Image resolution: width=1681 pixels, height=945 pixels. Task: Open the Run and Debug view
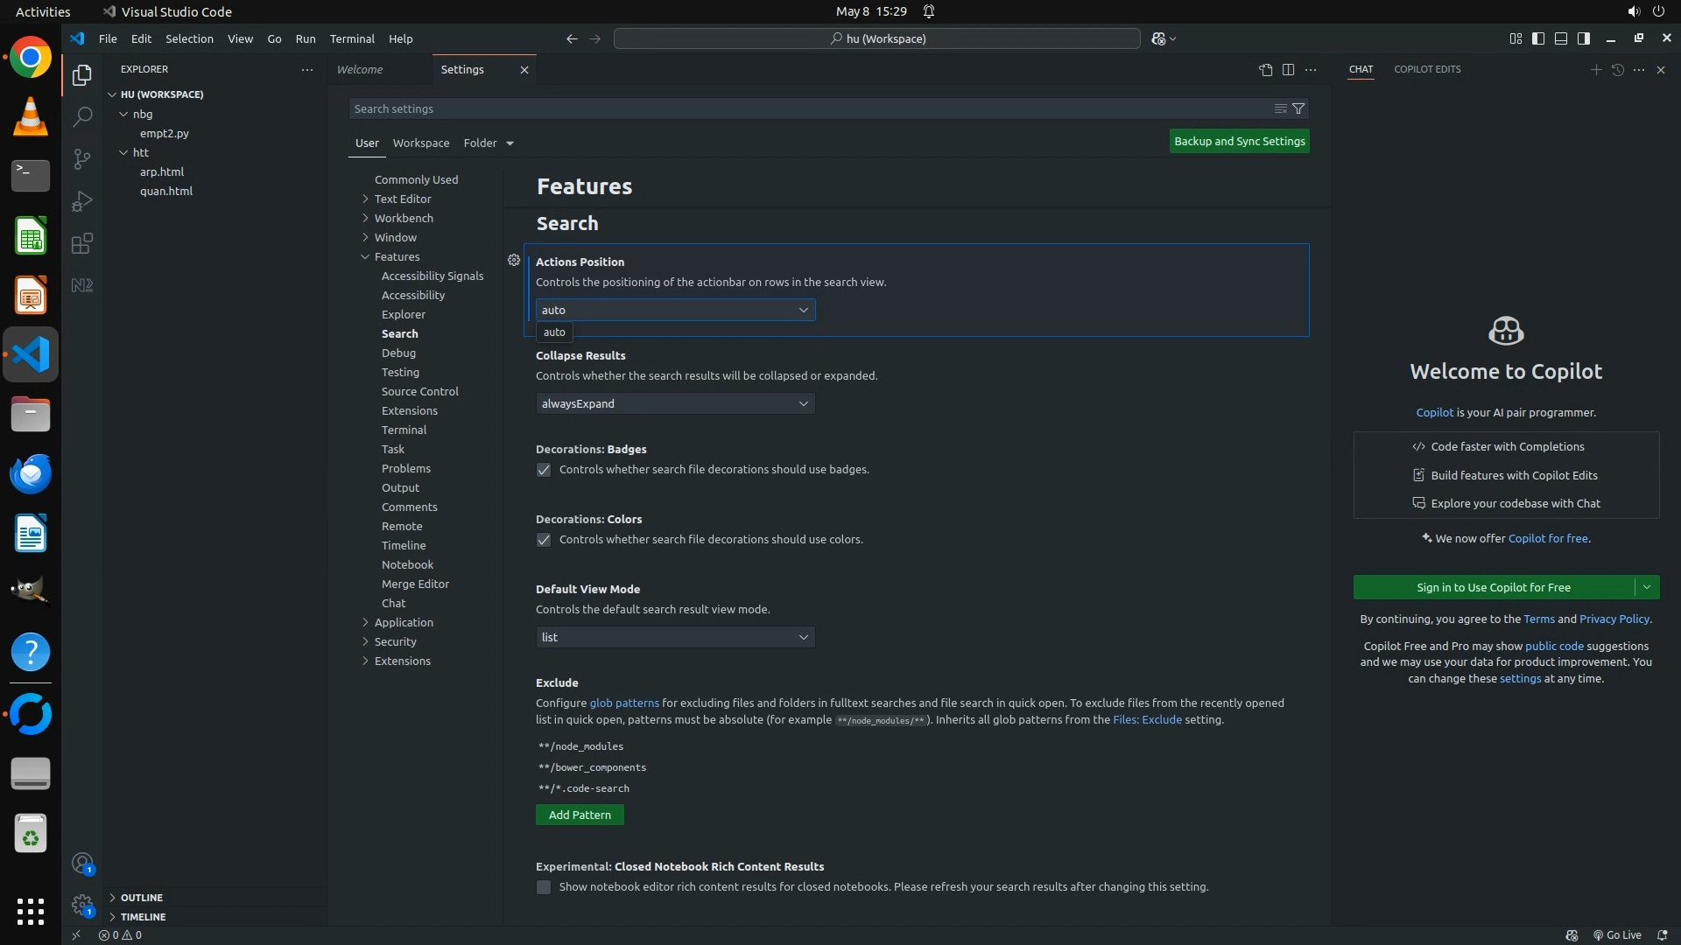(82, 201)
